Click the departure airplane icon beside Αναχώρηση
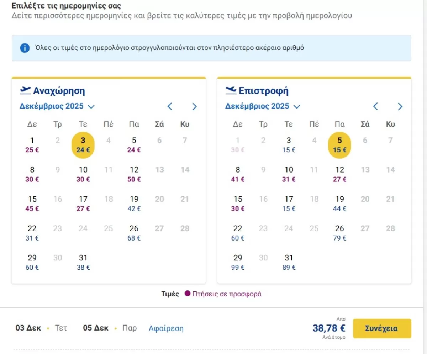427x354 pixels. [25, 91]
